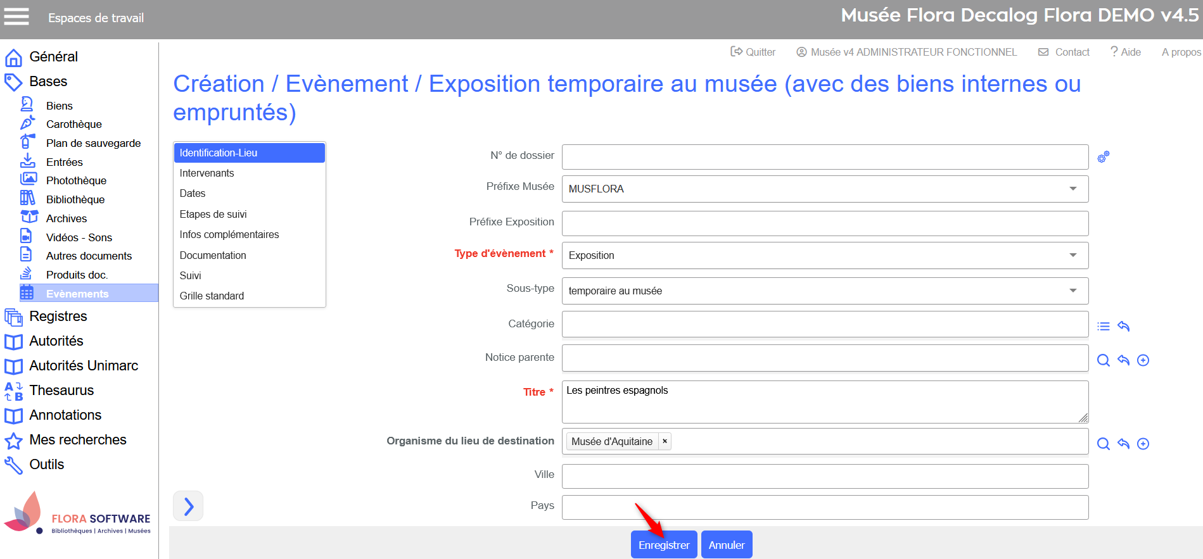Click the gears icon beside N° de dossier

[x=1103, y=157]
